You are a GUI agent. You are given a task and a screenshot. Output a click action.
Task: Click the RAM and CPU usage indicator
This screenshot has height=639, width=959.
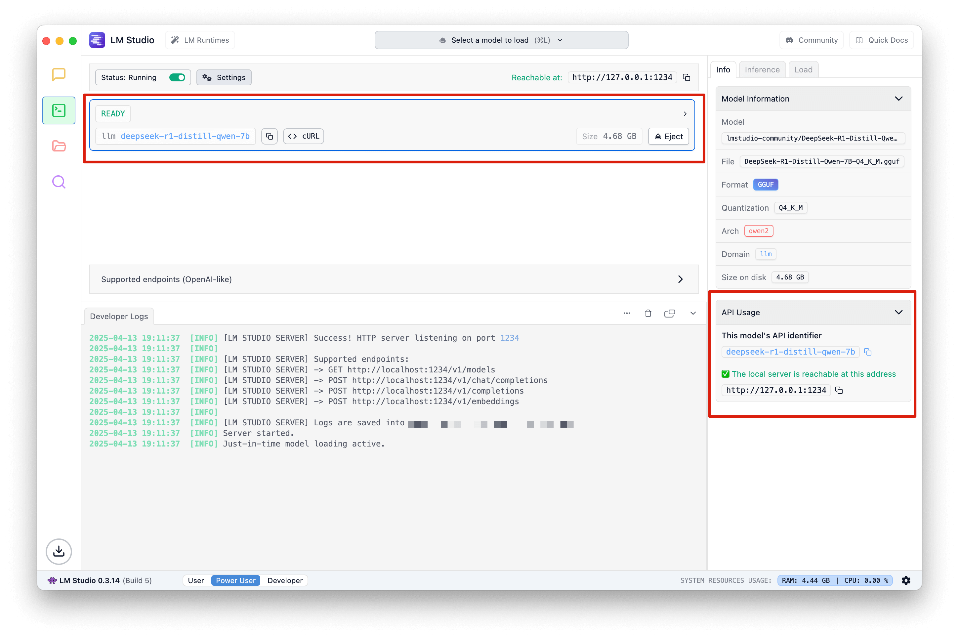(835, 580)
